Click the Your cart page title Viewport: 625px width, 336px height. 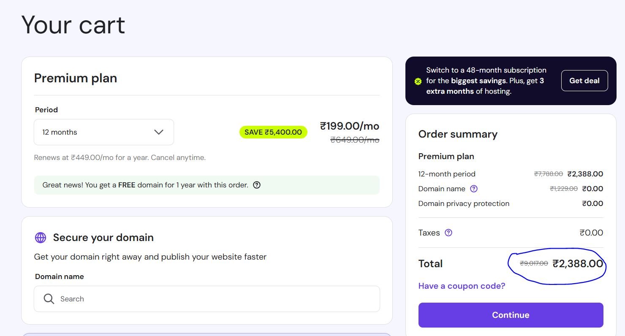(x=73, y=25)
